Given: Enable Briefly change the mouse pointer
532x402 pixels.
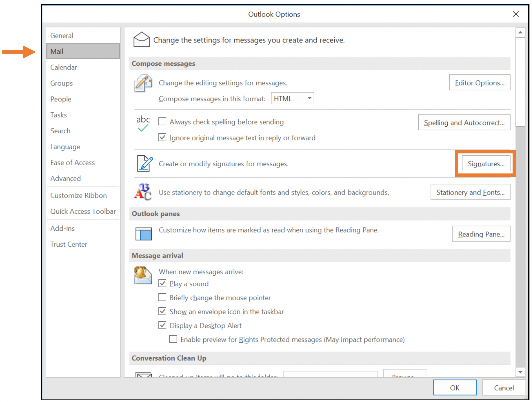Looking at the screenshot, I should [x=163, y=297].
